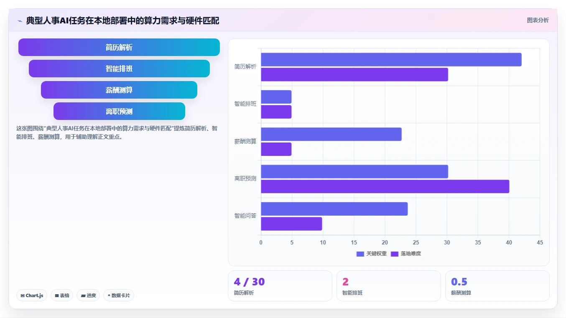Screen dimensions: 566x318
Task: Click the 简历解析 y-axis label
Action: point(245,66)
